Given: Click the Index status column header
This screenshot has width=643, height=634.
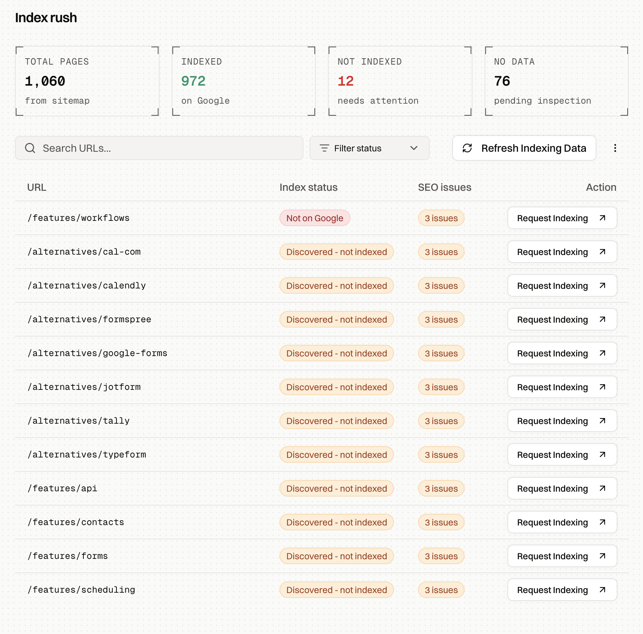Looking at the screenshot, I should (x=308, y=187).
